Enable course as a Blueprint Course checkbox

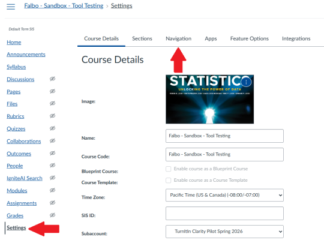coord(169,169)
